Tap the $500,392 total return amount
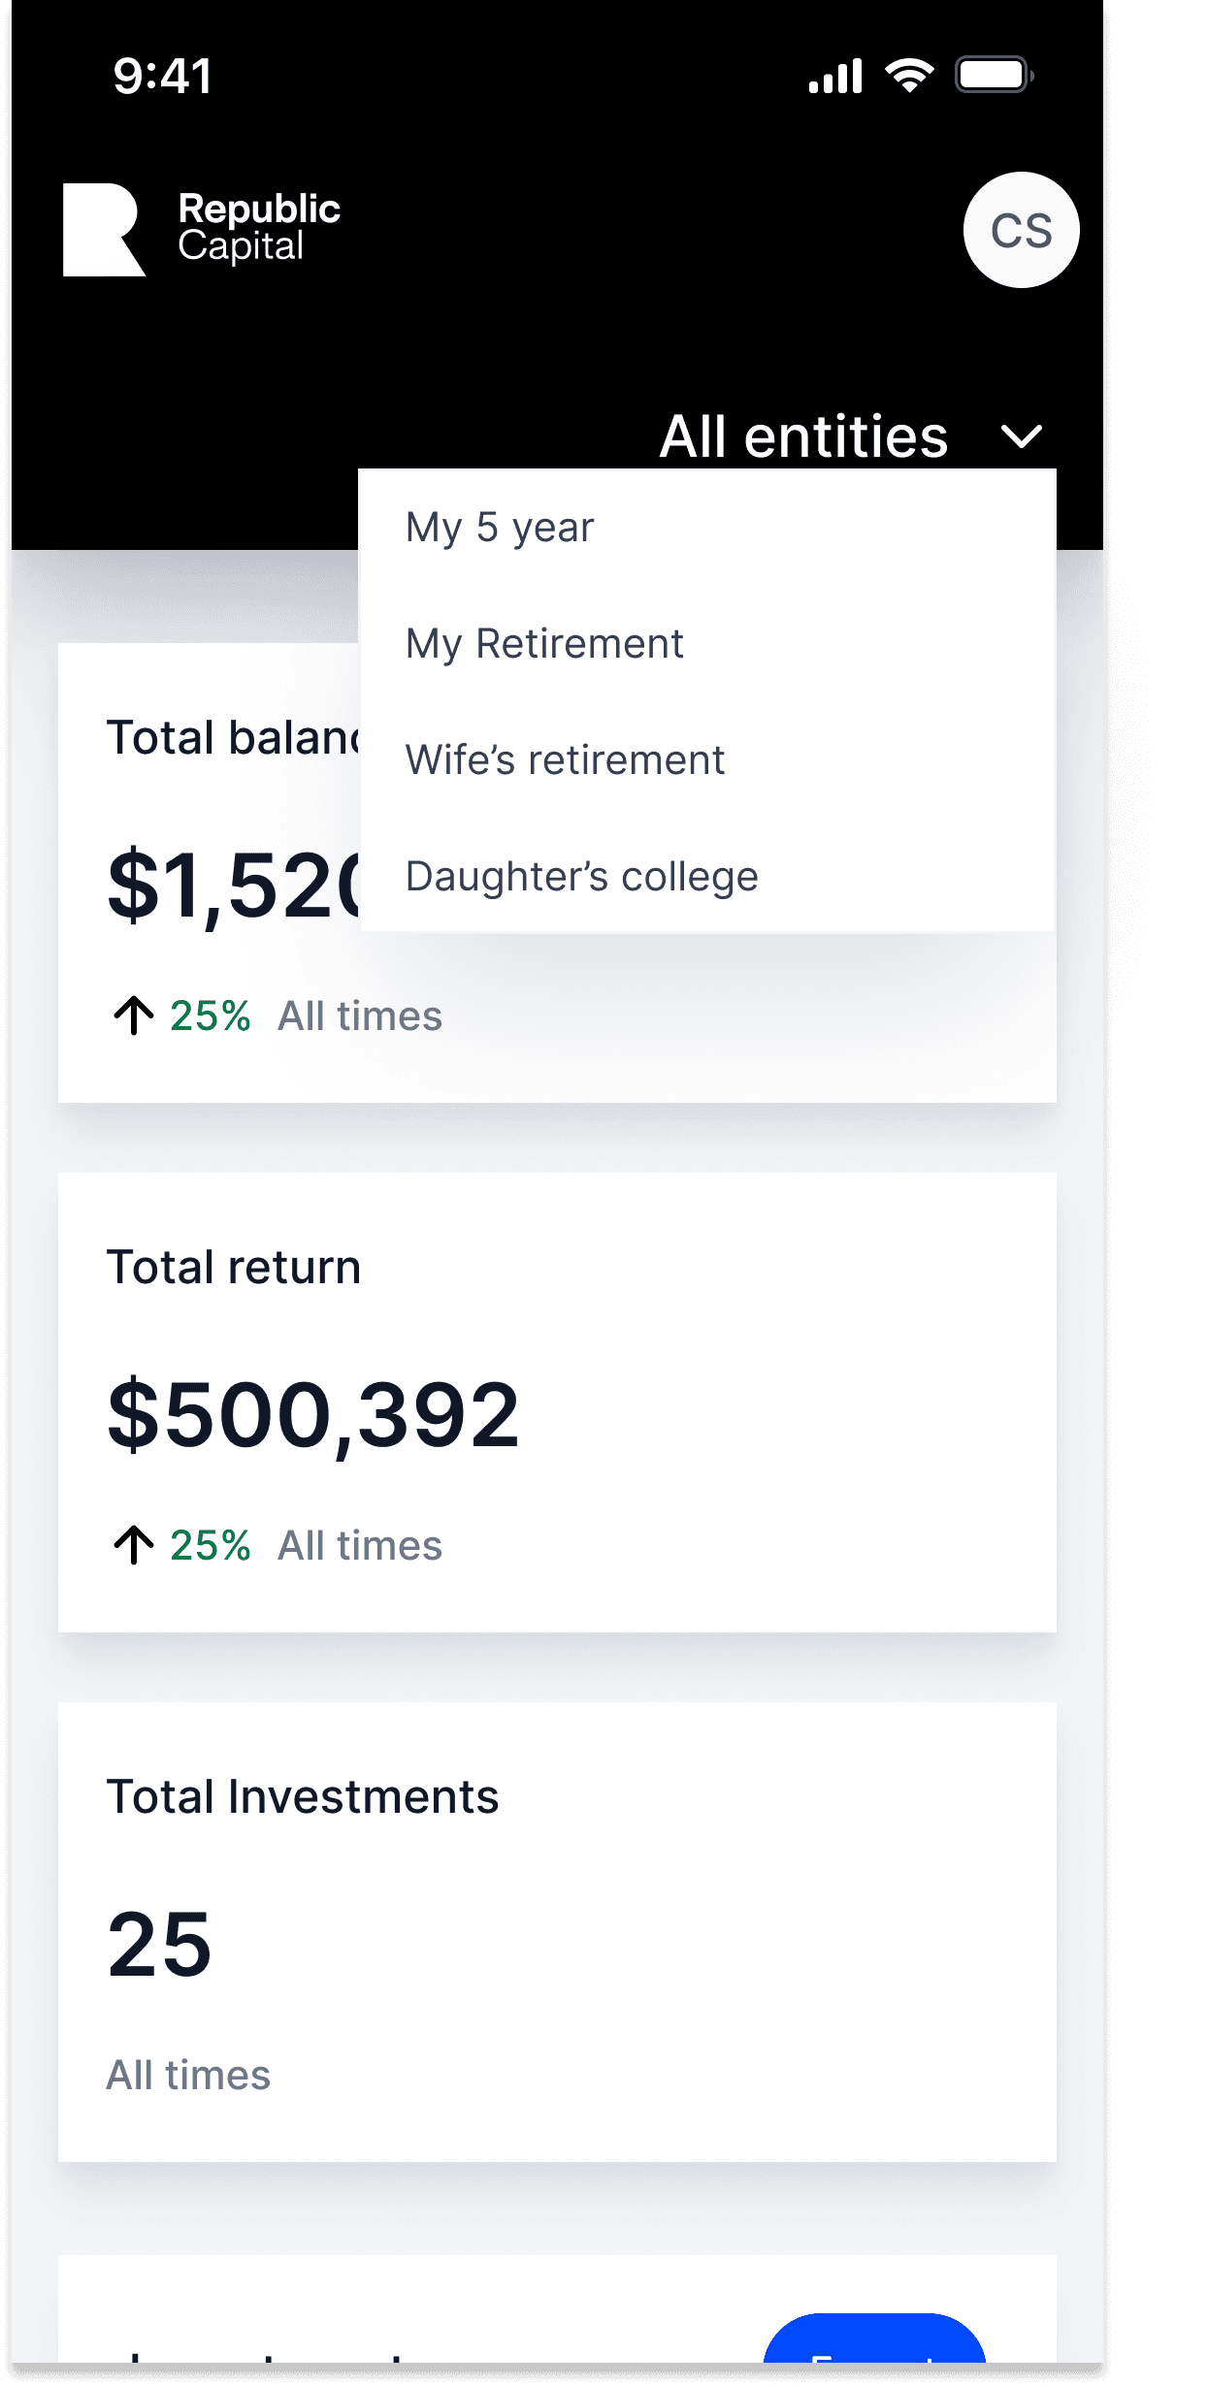Viewport: 1208px width, 2386px height. click(313, 1415)
